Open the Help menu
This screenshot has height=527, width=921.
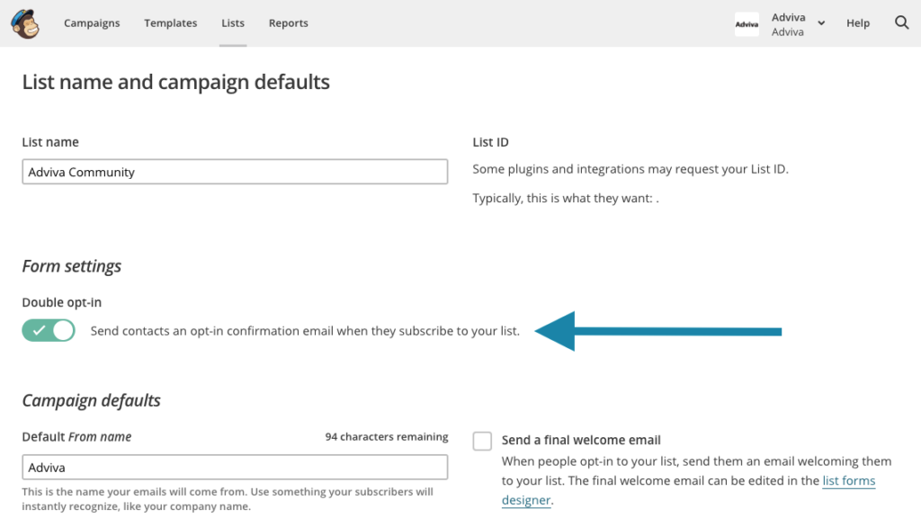857,22
